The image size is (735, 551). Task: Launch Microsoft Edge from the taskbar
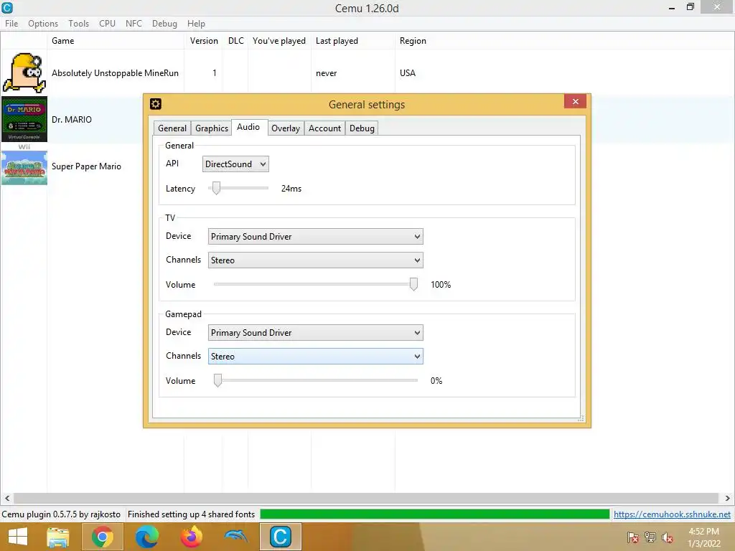tap(146, 537)
